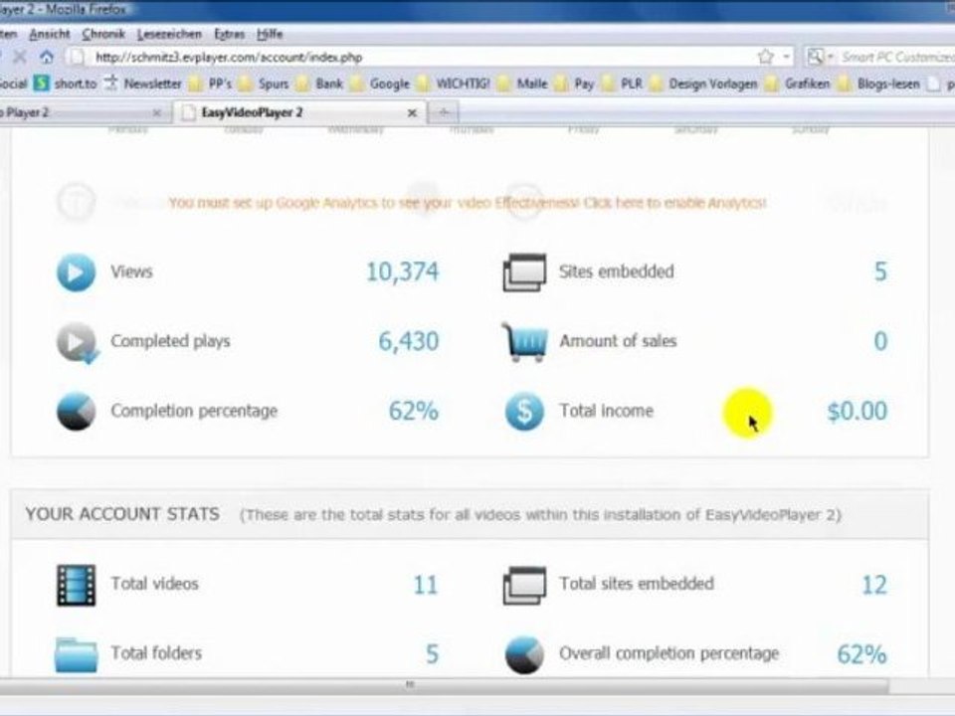Click the page icon in address bar

[77, 58]
